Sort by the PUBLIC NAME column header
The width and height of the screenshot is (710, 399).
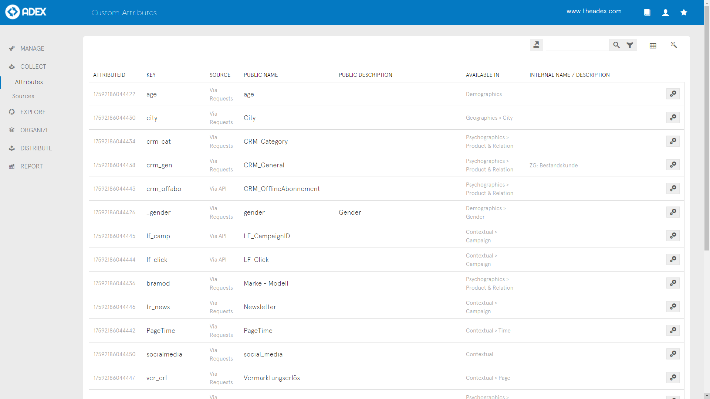click(x=261, y=75)
